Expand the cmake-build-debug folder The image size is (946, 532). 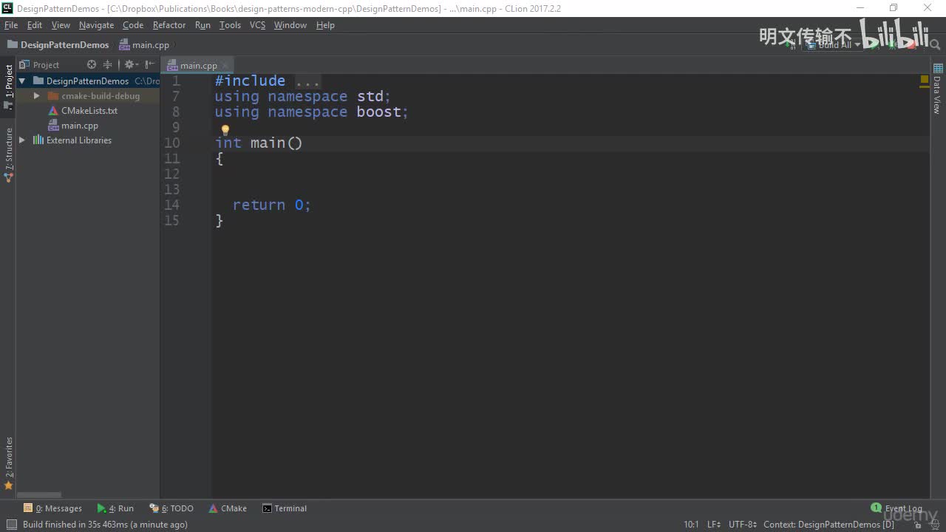36,96
